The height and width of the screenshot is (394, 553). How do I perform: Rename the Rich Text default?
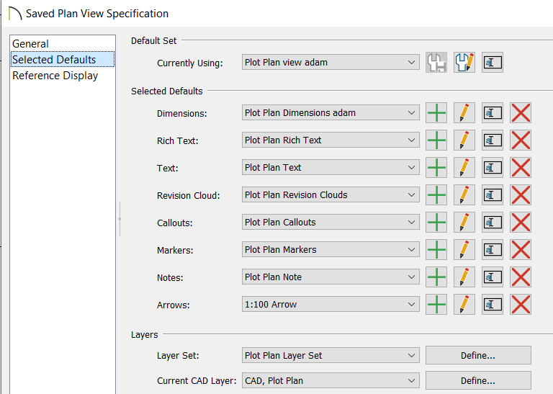tap(493, 140)
